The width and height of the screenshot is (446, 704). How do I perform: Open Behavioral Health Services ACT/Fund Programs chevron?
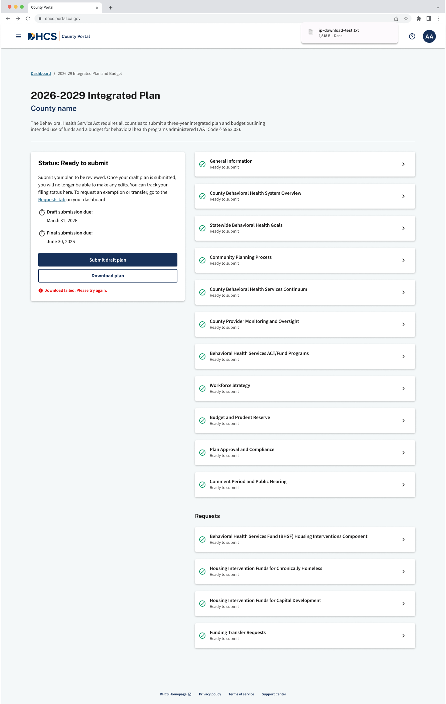[x=403, y=356]
